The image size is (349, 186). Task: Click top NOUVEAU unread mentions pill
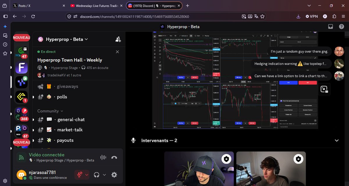click(22, 37)
